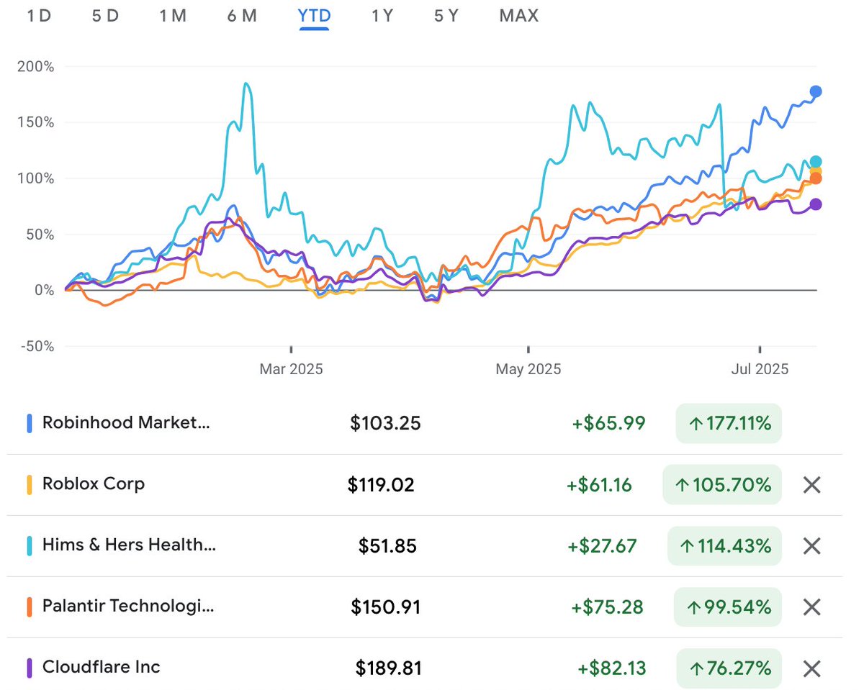864x690 pixels.
Task: Open the Roblox Corp stock row
Action: point(425,485)
